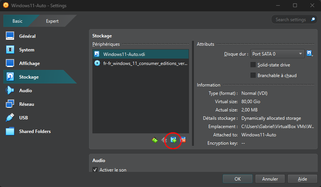Click the Normal (VDI) type value
This screenshot has width=321, height=187.
[x=254, y=93]
